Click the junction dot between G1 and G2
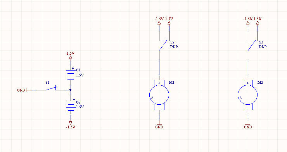 [x=71, y=90]
